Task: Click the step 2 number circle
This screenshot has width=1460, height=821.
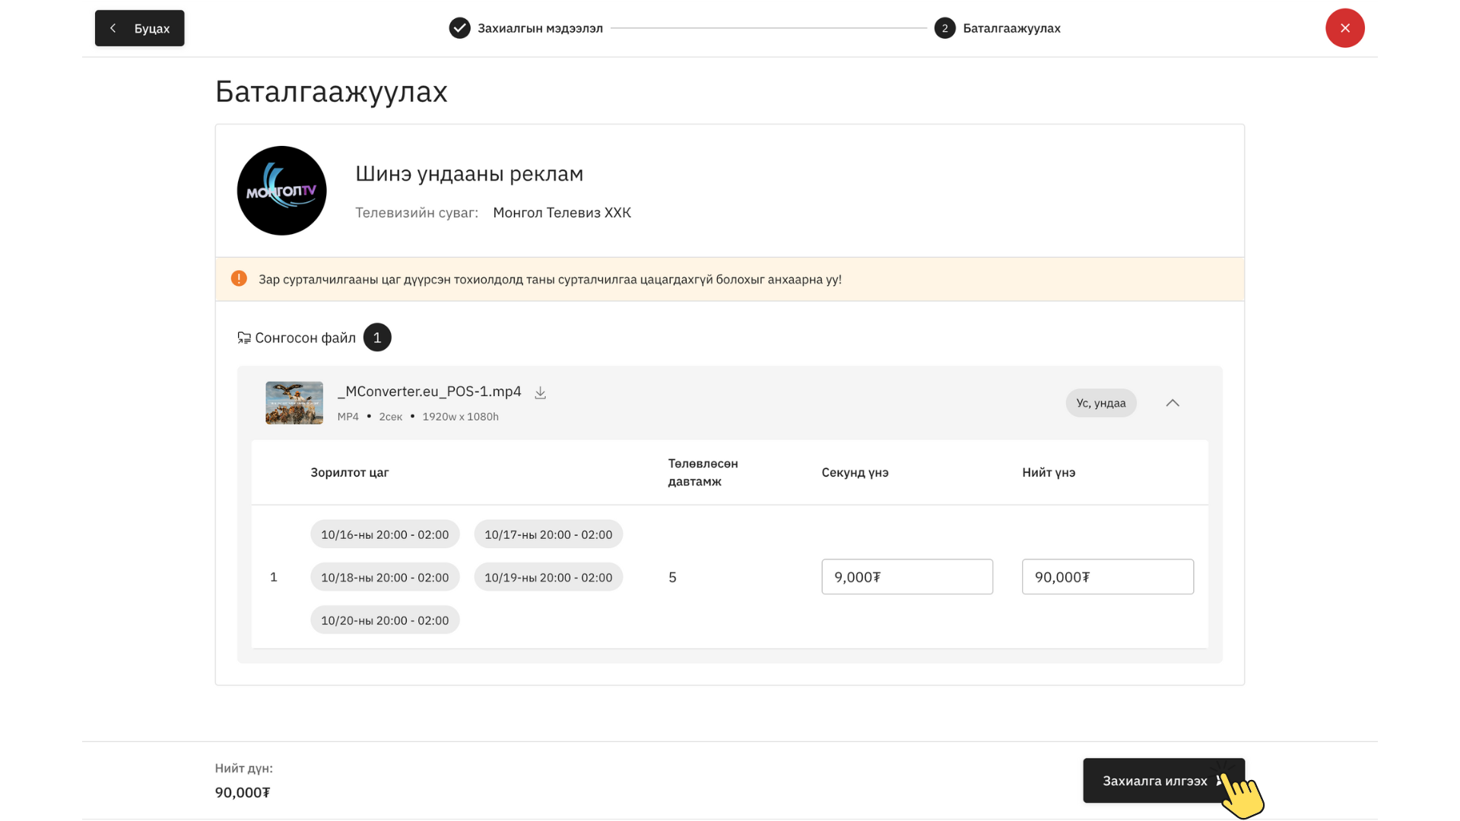Action: coord(944,28)
